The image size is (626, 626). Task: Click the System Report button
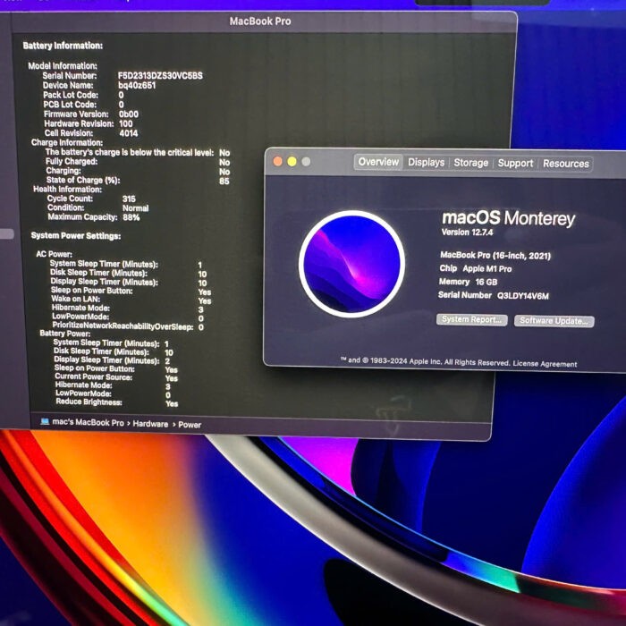(x=471, y=320)
